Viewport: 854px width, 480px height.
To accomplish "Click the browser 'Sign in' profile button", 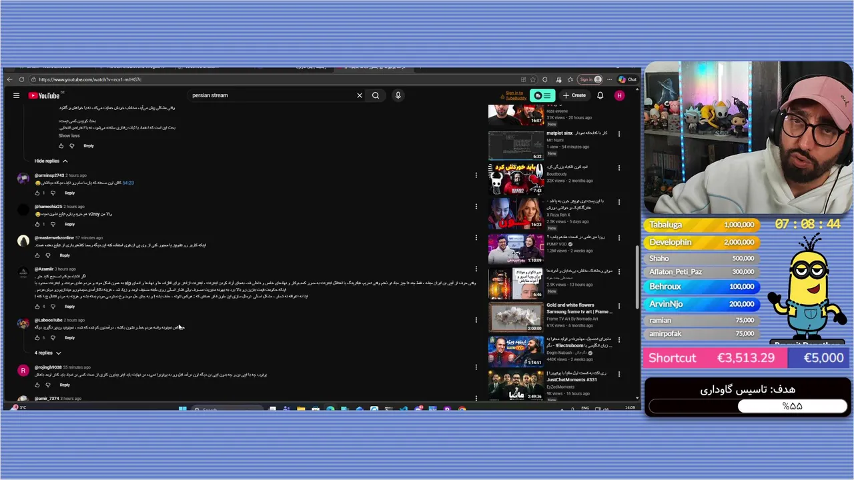I will pos(590,79).
